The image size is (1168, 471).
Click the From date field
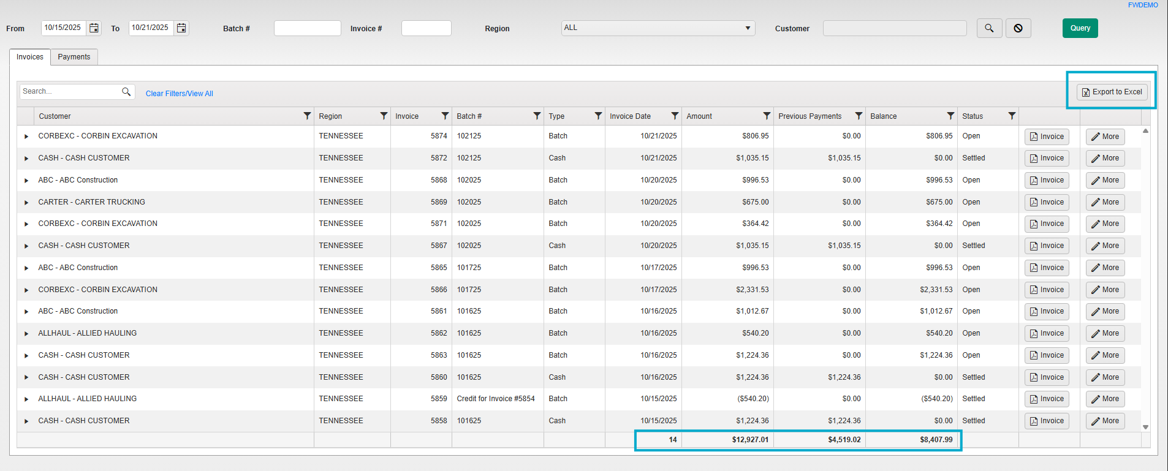64,28
